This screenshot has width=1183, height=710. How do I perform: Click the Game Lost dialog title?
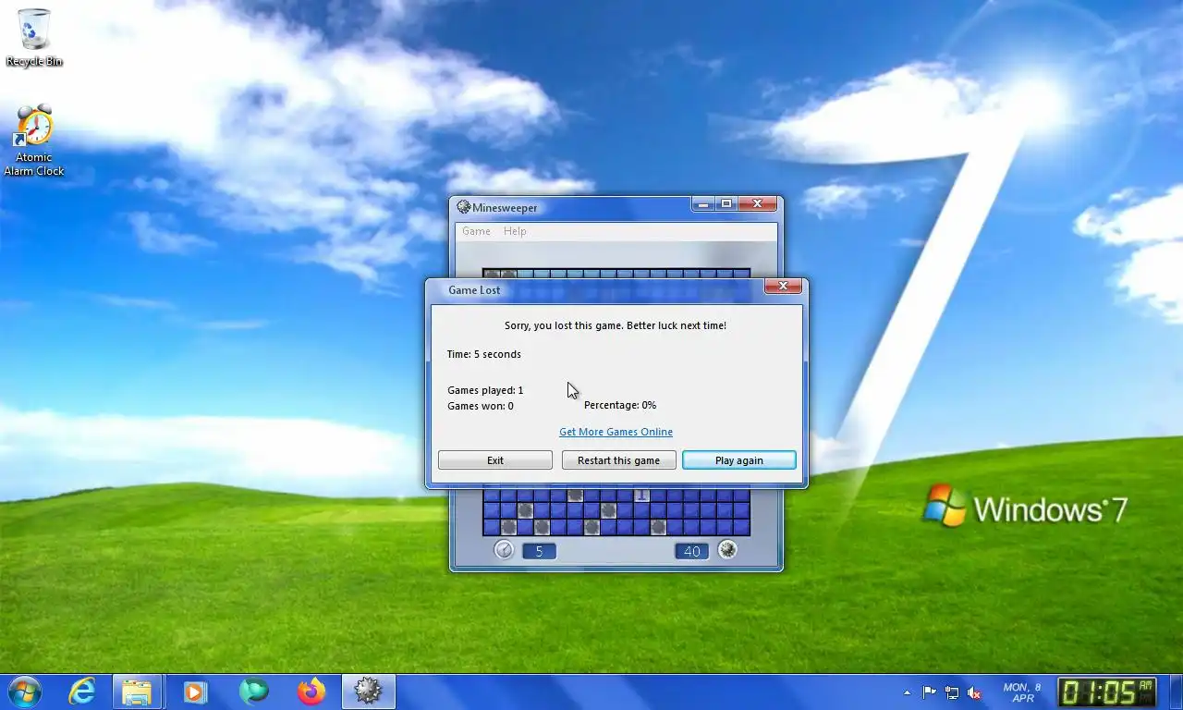coord(474,289)
